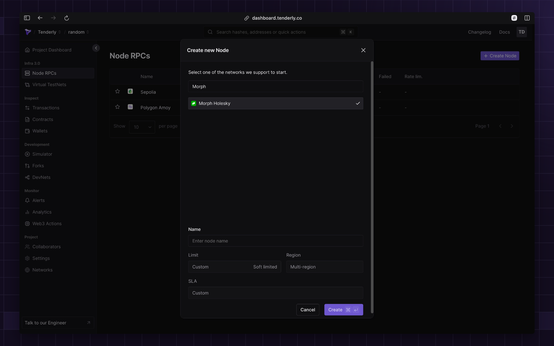The width and height of the screenshot is (554, 346).
Task: Deselect the Morph Holesky network checkmark
Action: pos(358,103)
